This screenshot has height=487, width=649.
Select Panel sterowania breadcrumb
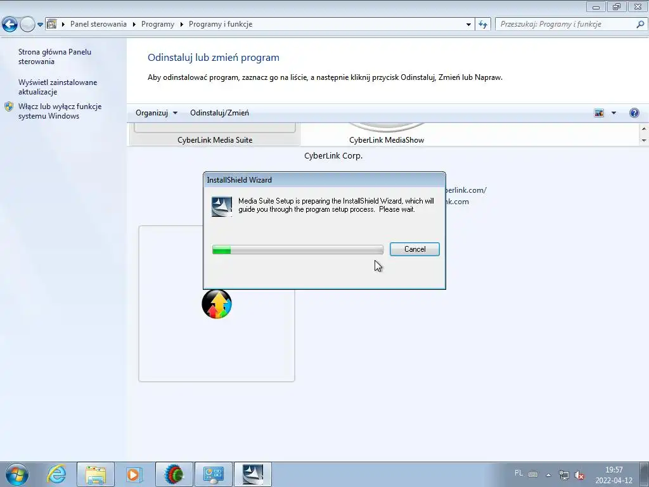pos(98,24)
